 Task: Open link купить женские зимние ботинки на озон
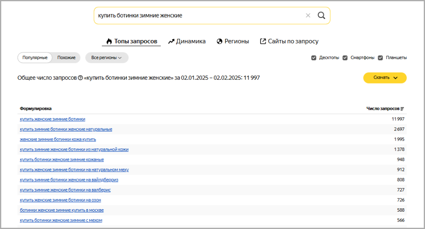coord(60,200)
